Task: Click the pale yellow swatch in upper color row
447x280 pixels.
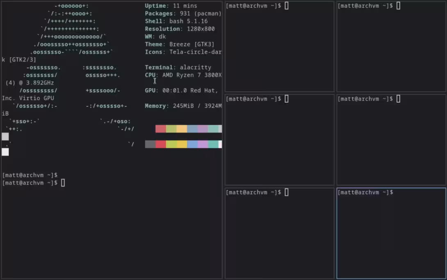Action: pyautogui.click(x=182, y=129)
